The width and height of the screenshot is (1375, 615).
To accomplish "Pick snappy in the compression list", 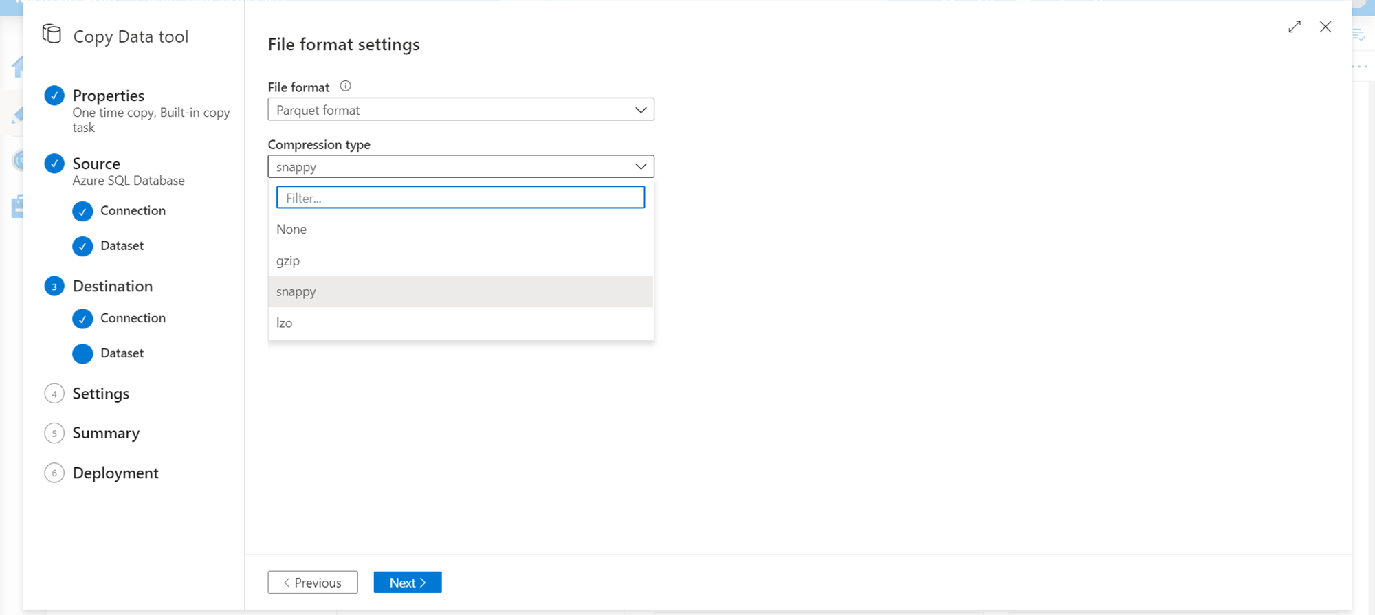I will click(296, 292).
